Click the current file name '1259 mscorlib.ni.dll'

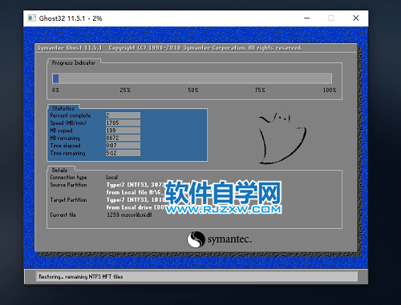[129, 215]
